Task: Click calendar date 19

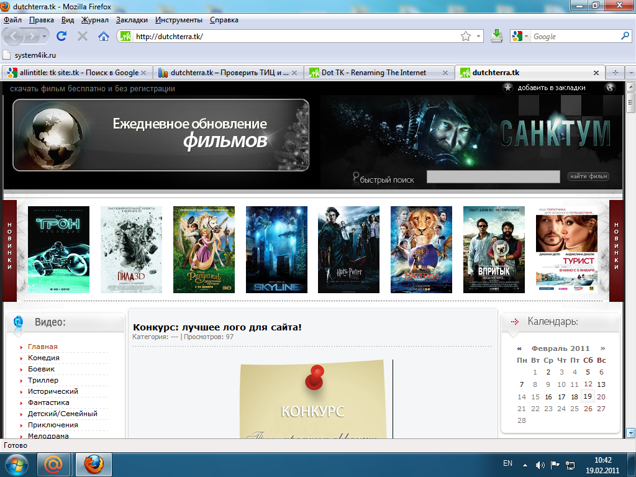Action: pos(588,396)
